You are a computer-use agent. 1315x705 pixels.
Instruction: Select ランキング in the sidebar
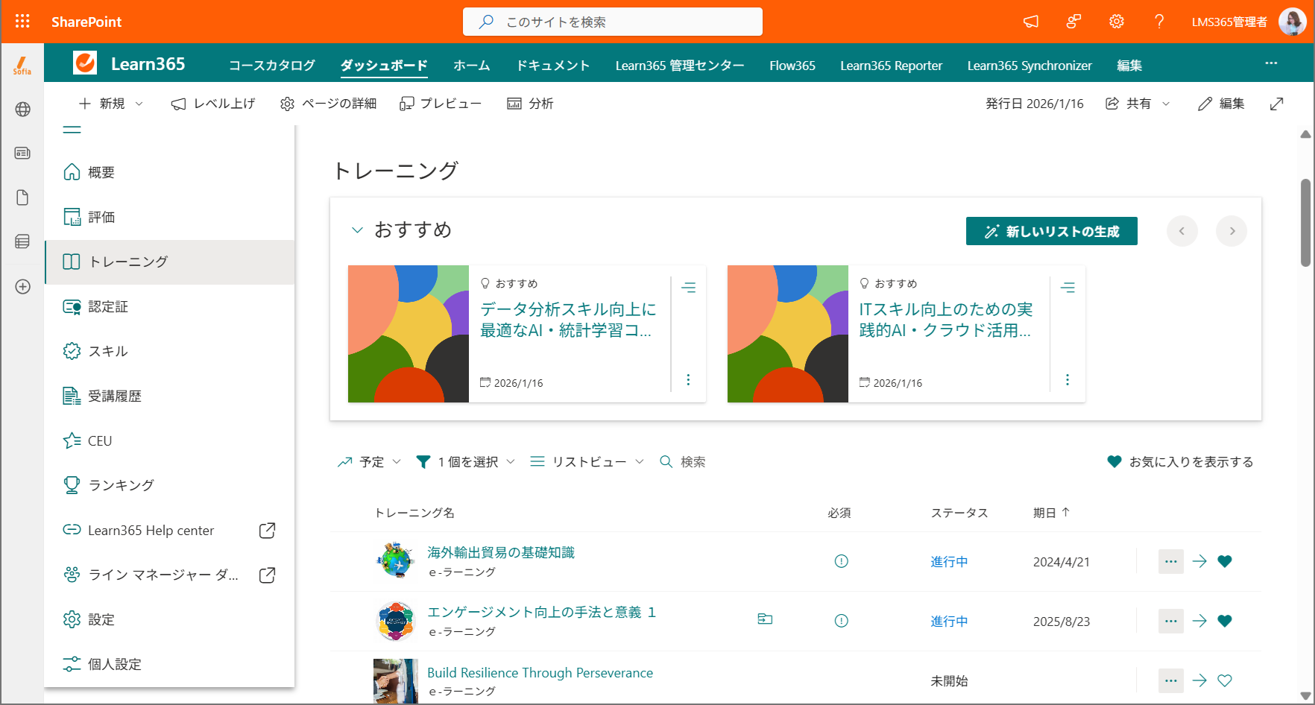point(170,485)
